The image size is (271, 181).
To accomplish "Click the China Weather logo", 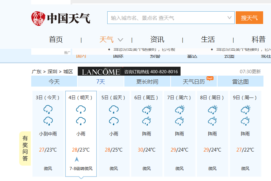I will 61,18.
